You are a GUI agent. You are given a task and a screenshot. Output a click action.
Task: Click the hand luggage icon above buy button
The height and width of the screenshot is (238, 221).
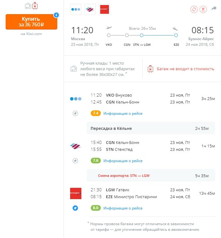[28, 6]
